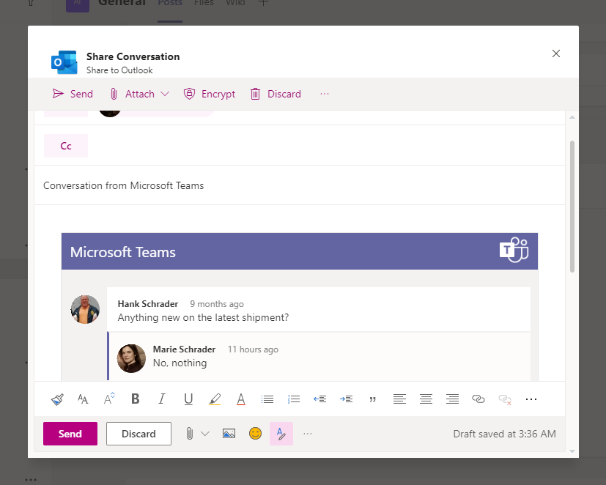Click the 'Microsoft Teams' banner heading
This screenshot has width=606, height=485.
point(123,252)
